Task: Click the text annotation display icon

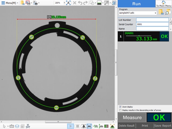Action: pyautogui.click(x=114, y=3)
